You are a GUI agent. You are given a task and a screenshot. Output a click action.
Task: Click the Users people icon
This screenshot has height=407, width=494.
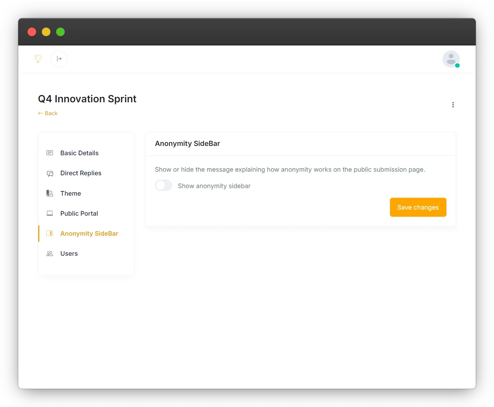[50, 254]
